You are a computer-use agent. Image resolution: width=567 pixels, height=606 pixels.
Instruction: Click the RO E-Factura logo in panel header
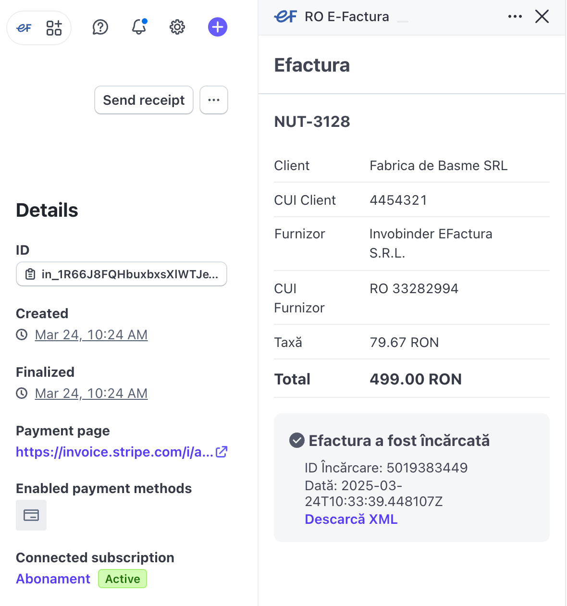pyautogui.click(x=285, y=16)
